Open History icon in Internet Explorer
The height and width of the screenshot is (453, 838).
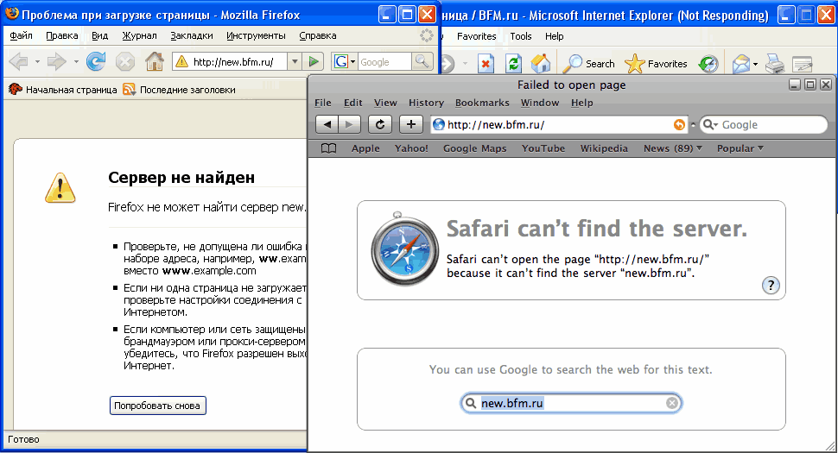[x=708, y=64]
